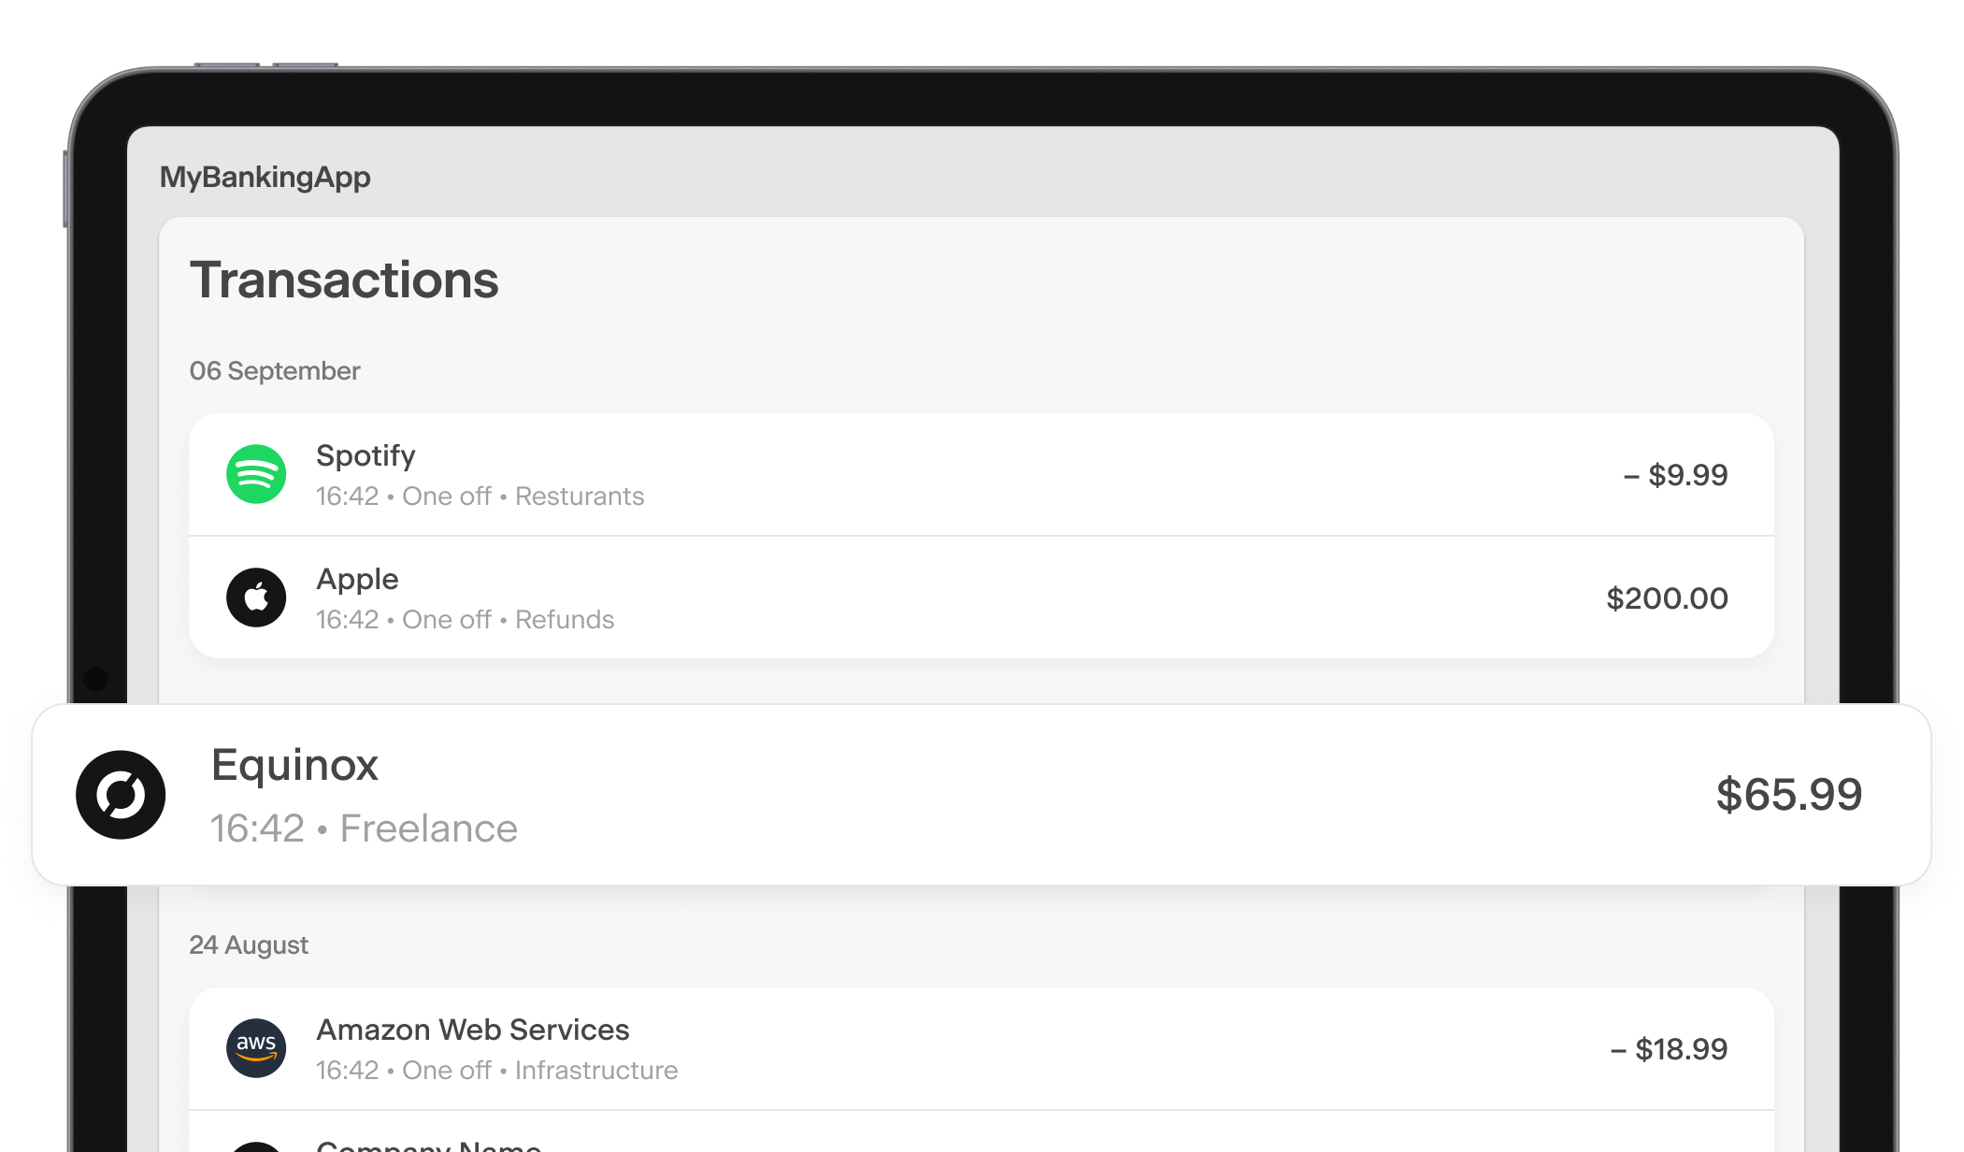Select the 24 August date header
Viewport: 1964px width, 1152px height.
249,945
